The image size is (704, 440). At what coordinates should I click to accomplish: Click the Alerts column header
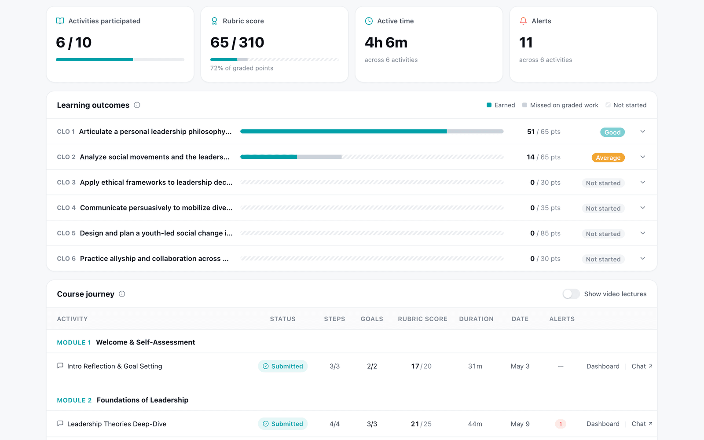click(562, 319)
